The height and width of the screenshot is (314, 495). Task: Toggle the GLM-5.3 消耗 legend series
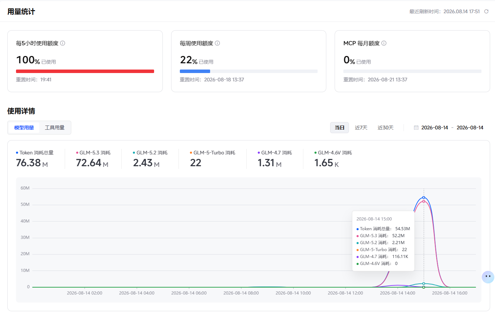(x=93, y=153)
